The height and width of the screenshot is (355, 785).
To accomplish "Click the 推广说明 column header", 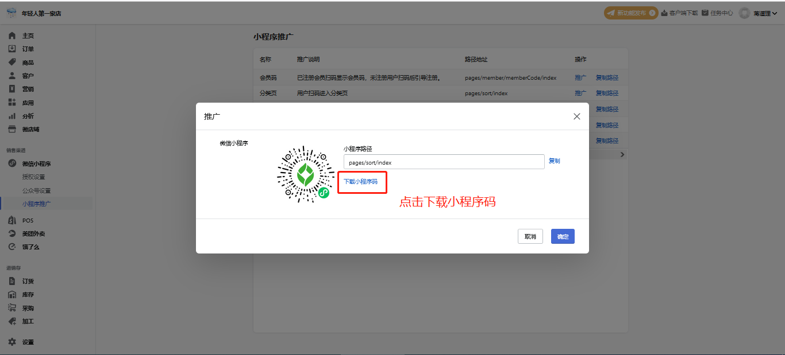I will (308, 59).
